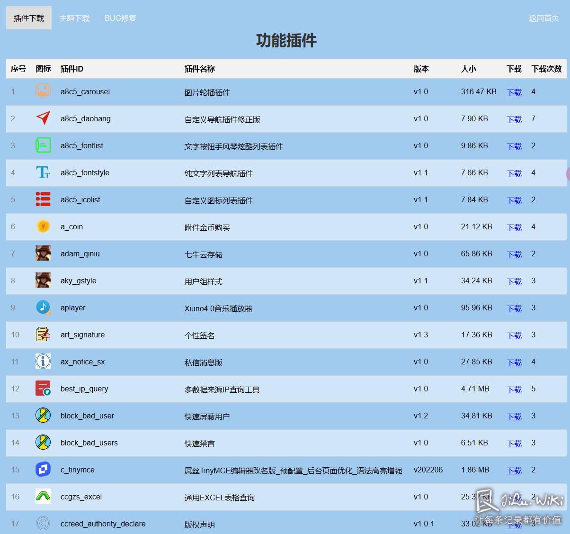Click the blue music note icon for aplayer
This screenshot has height=534, width=570.
43,307
